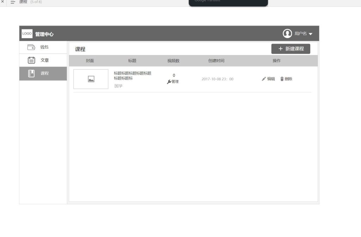Click the wrench 管理 icon under 视频数
This screenshot has height=237, width=361.
(170, 81)
